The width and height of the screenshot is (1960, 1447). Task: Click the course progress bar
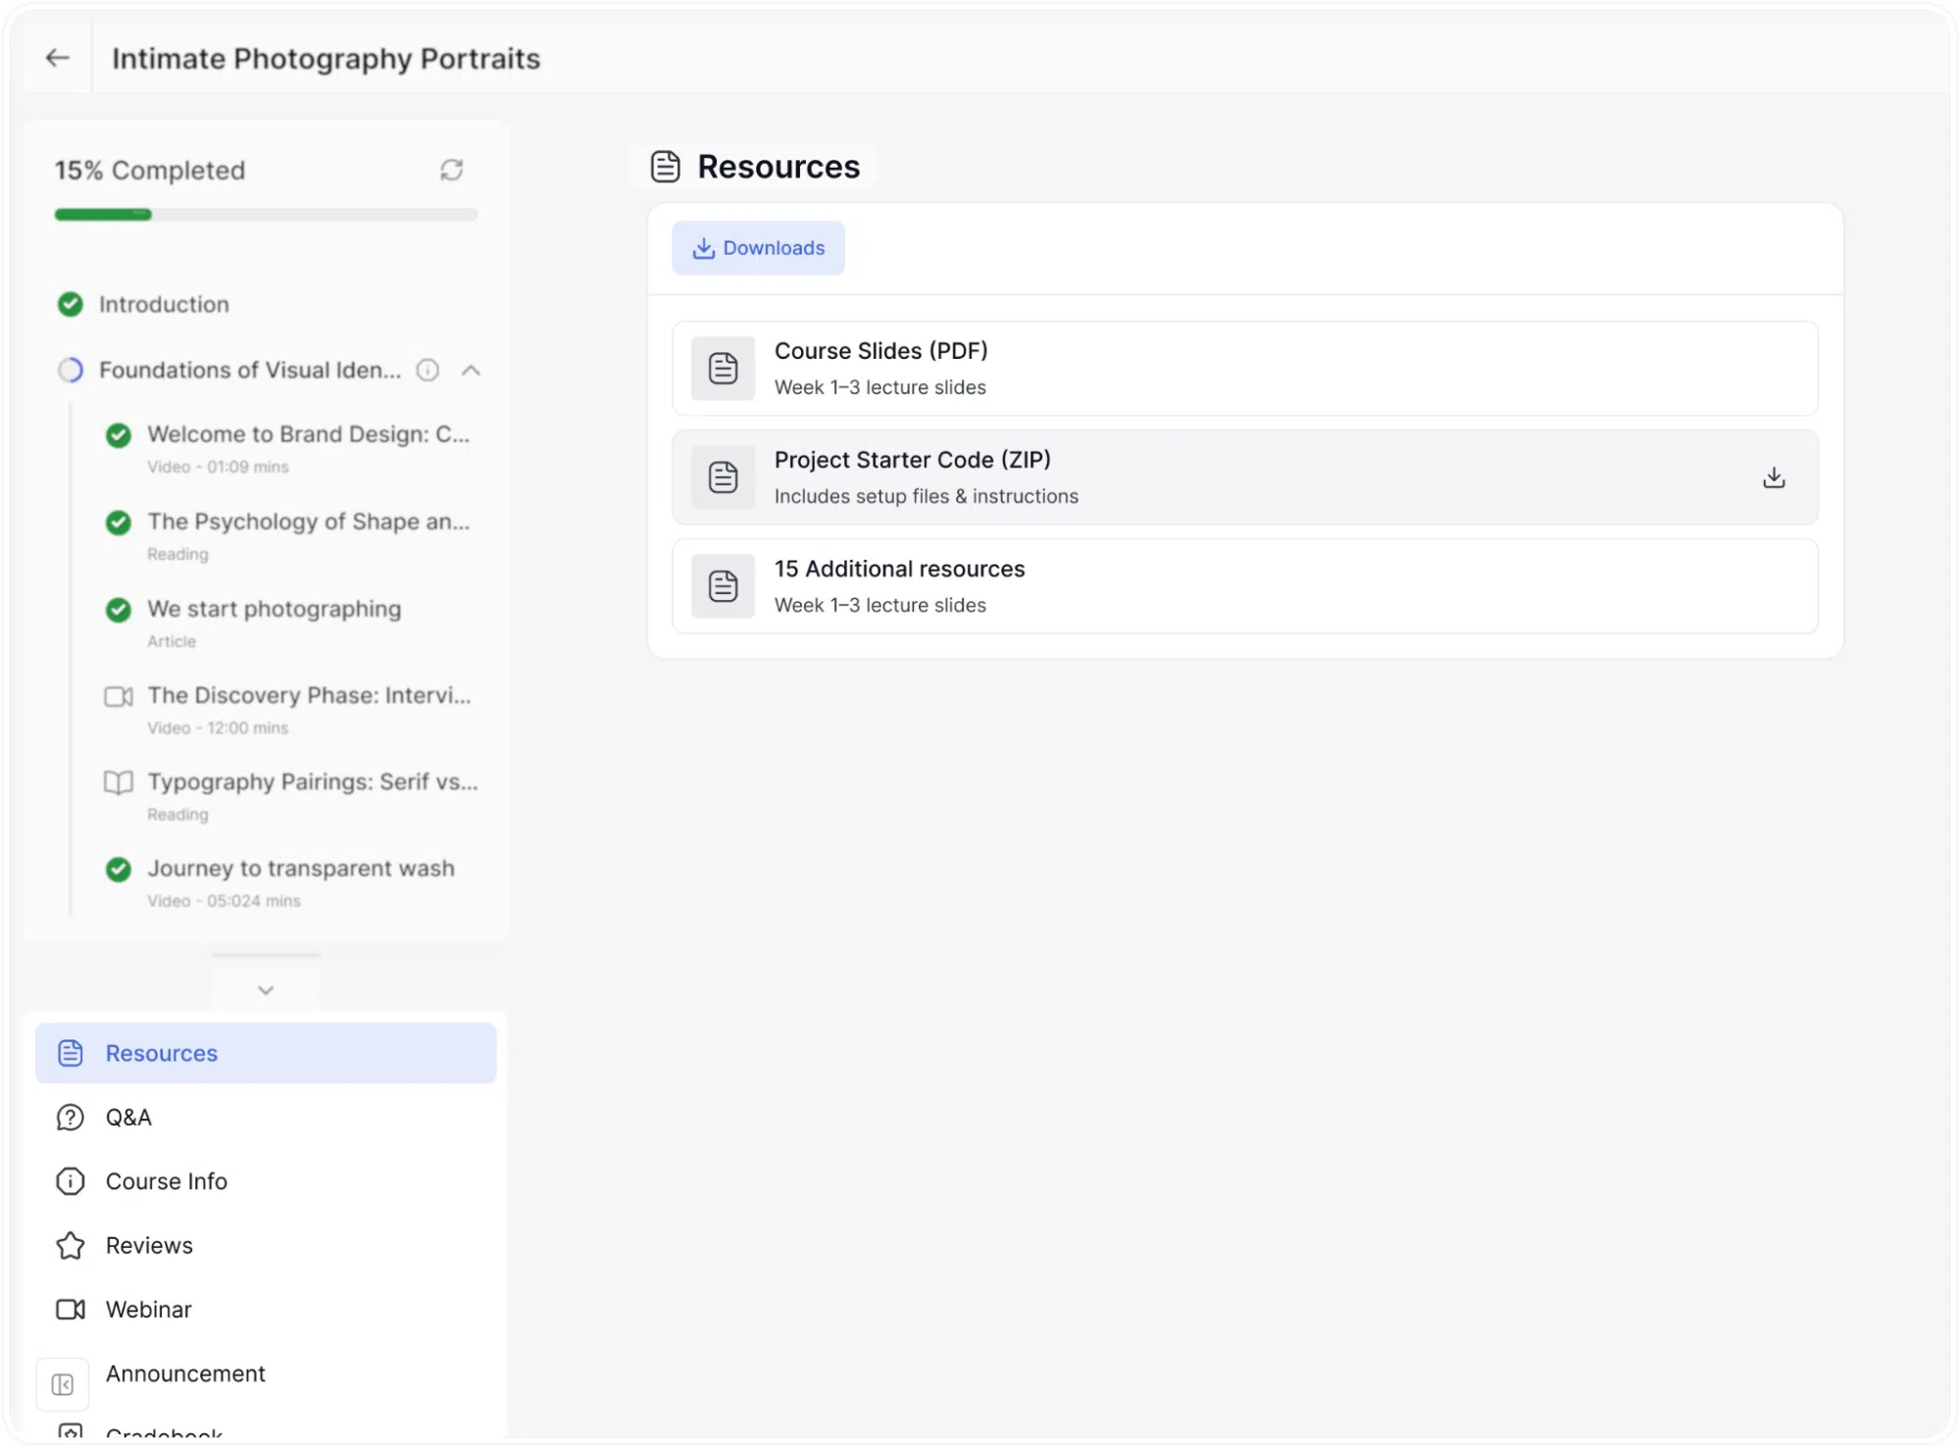(266, 215)
